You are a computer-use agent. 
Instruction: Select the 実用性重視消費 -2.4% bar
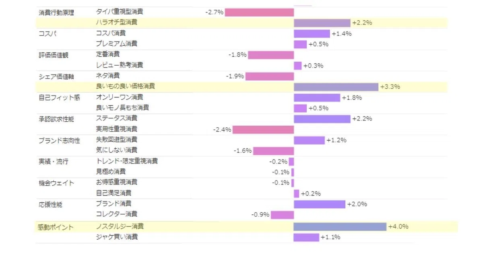pyautogui.click(x=264, y=130)
